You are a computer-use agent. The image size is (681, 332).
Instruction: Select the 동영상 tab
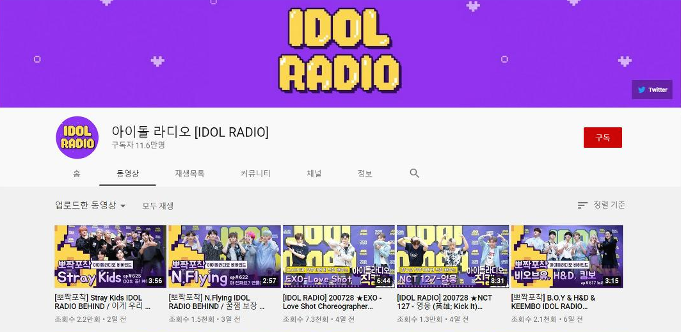128,173
